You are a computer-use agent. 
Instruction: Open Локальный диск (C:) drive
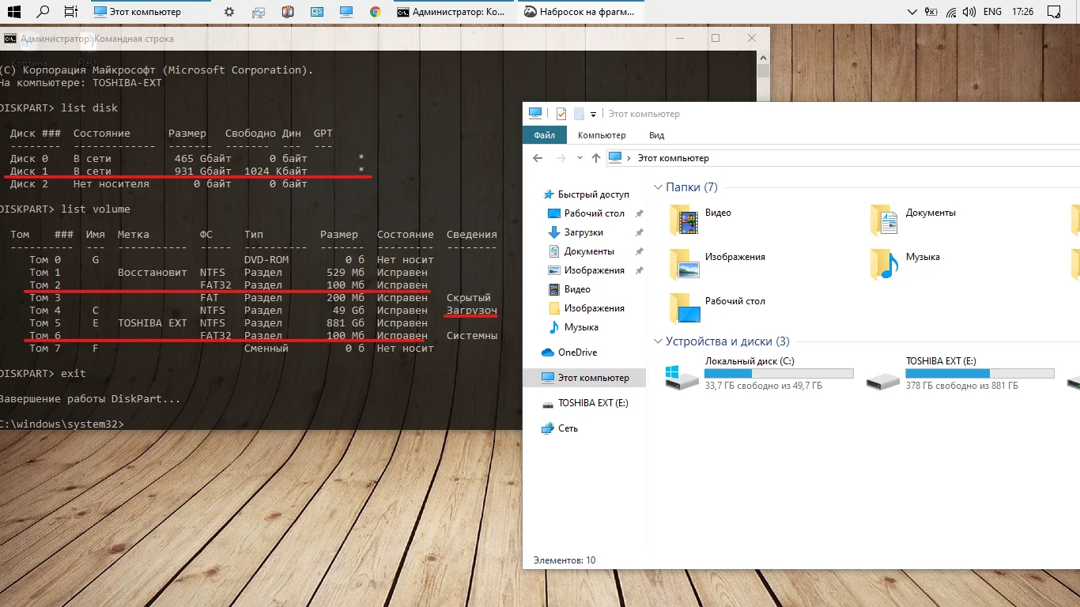click(682, 377)
